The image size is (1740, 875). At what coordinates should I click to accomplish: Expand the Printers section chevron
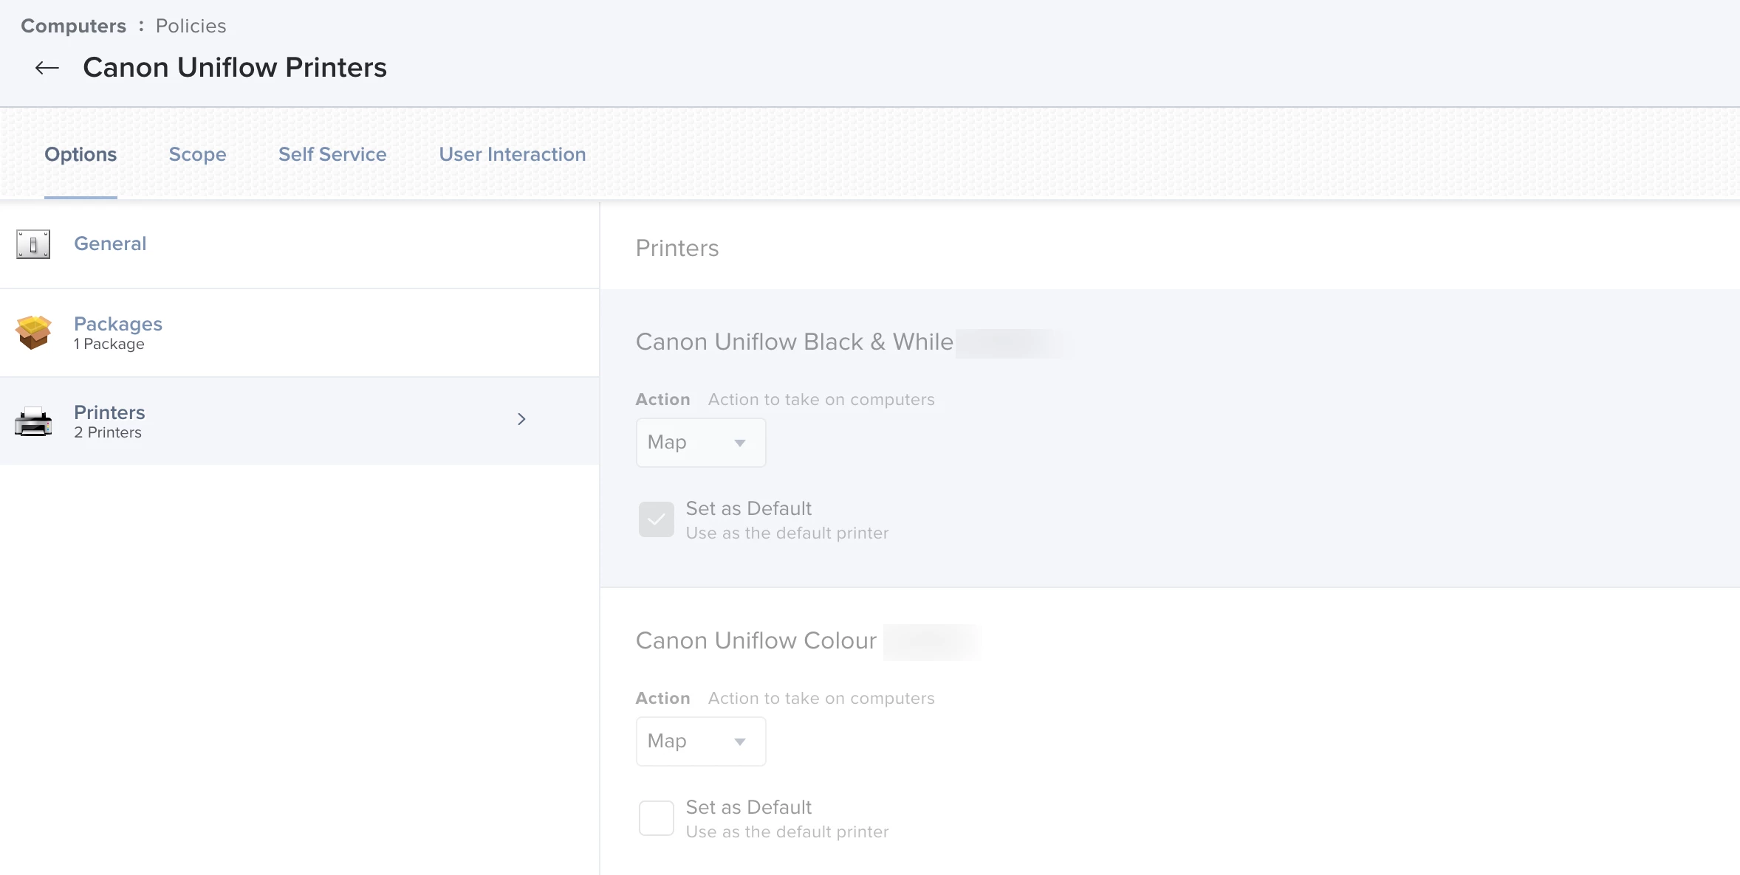pos(521,419)
